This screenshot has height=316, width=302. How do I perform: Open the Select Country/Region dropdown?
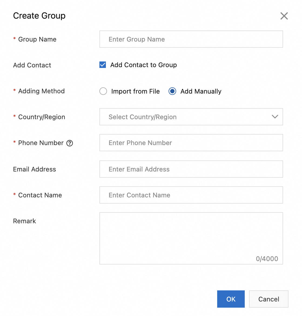(186, 117)
